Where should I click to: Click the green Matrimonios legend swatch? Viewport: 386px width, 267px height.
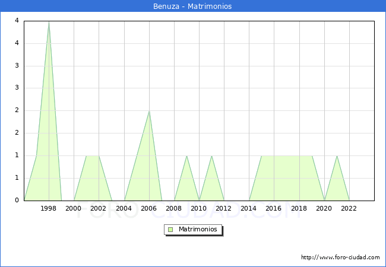tap(170, 230)
